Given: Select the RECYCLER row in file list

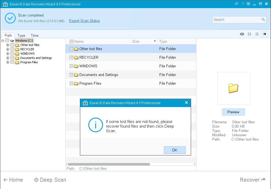Looking at the screenshot, I should point(131,57).
